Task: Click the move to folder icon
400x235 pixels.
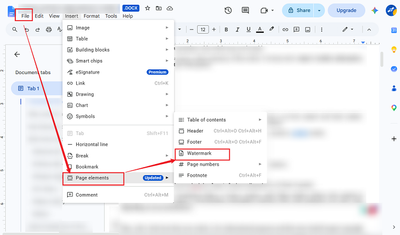Action: tap(159, 8)
